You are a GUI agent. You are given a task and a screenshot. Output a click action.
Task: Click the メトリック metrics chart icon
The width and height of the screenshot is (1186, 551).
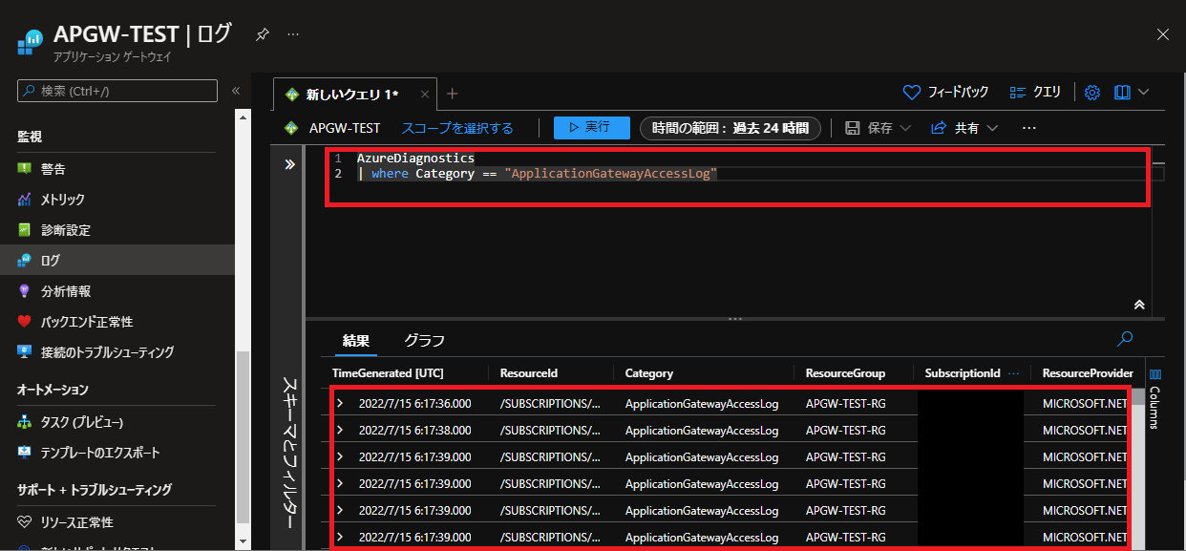click(25, 200)
